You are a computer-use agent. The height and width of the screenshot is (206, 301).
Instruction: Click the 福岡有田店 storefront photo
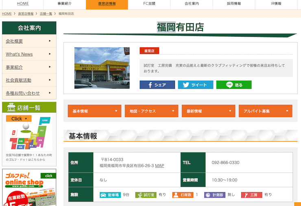tap(102, 68)
